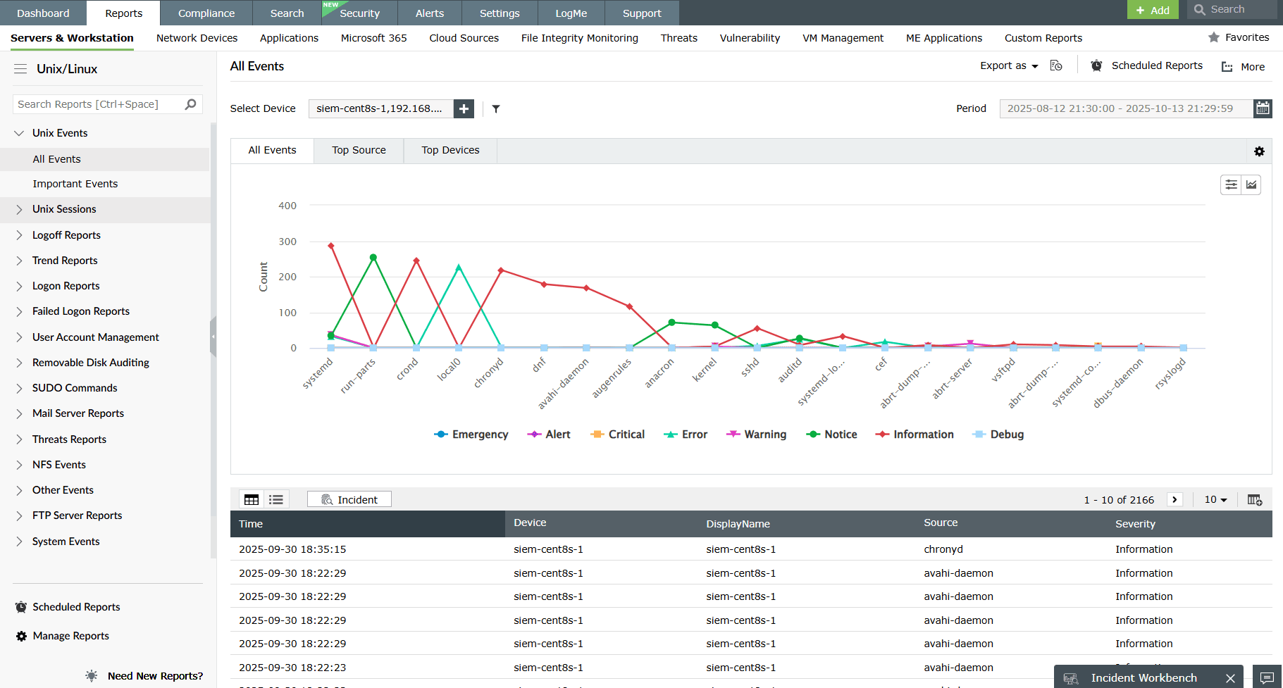
Task: Open the chart settings gear above the graph
Action: point(1259,151)
